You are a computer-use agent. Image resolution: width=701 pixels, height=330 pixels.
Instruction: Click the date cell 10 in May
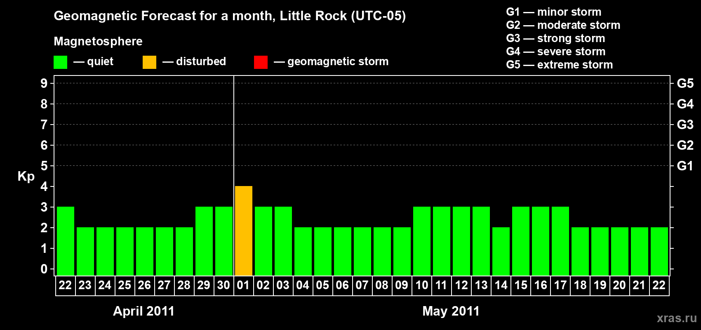click(421, 285)
